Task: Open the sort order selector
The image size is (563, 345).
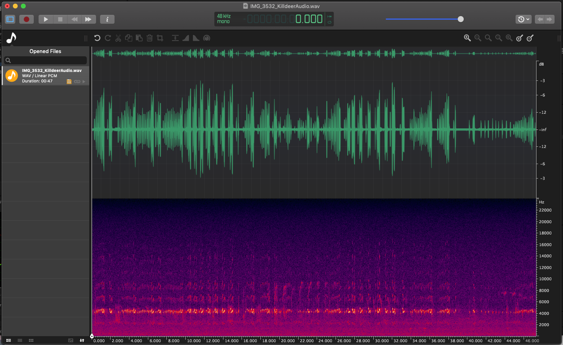Action: pyautogui.click(x=82, y=340)
